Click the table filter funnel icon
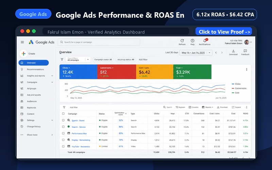Screen dimensions: 272x170 pos(64,107)
